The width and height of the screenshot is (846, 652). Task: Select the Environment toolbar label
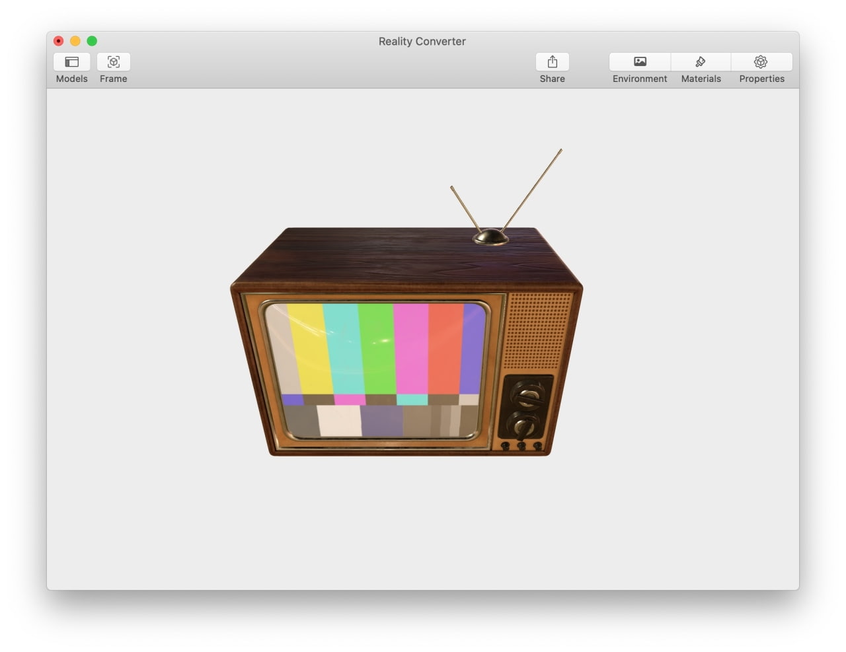[639, 79]
